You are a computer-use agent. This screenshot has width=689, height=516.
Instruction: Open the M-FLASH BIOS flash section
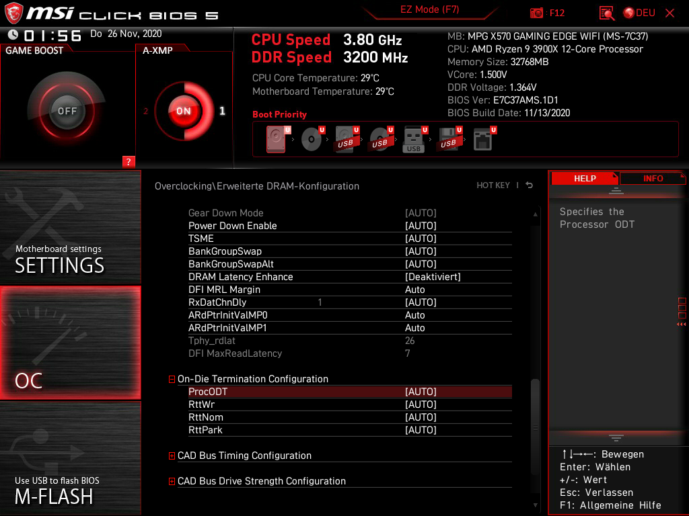(70, 458)
